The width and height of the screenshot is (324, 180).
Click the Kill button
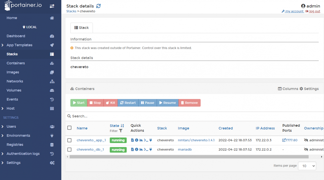(x=111, y=103)
